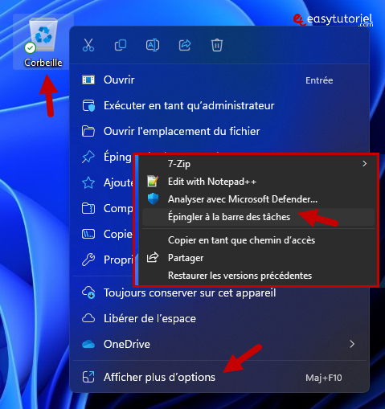Select Libérer de l'espace
The width and height of the screenshot is (385, 409).
(219, 318)
